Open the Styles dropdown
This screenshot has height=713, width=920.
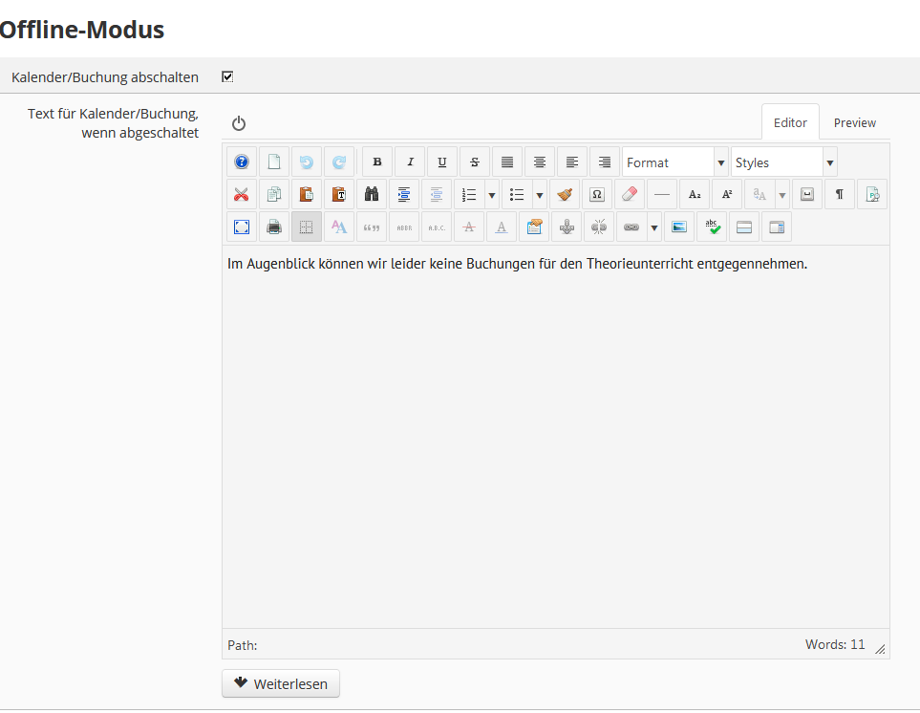[x=783, y=162]
